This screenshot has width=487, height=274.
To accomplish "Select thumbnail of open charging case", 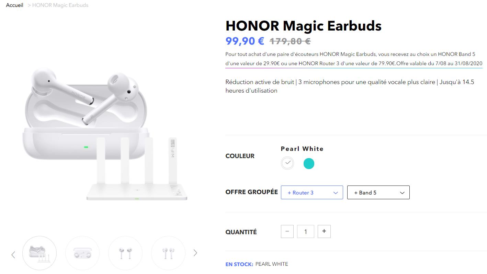I will point(82,253).
